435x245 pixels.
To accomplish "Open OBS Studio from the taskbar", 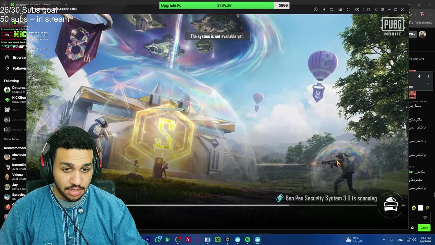I will pos(178,240).
